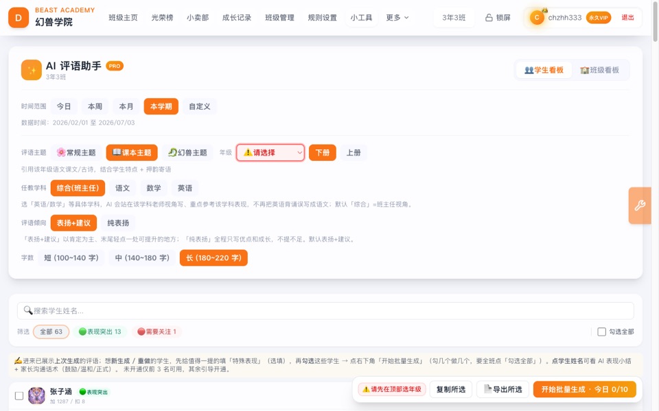Select 数学 as teaching subject

point(153,188)
